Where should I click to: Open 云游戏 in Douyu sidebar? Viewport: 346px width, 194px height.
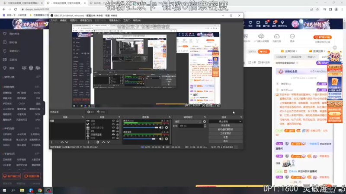(13, 59)
